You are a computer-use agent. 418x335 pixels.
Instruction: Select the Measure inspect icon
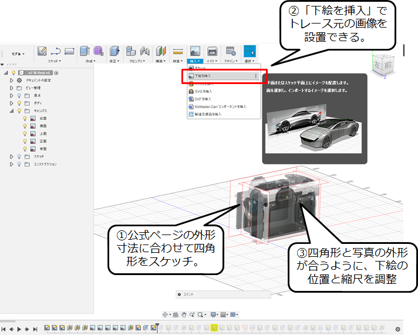click(177, 51)
